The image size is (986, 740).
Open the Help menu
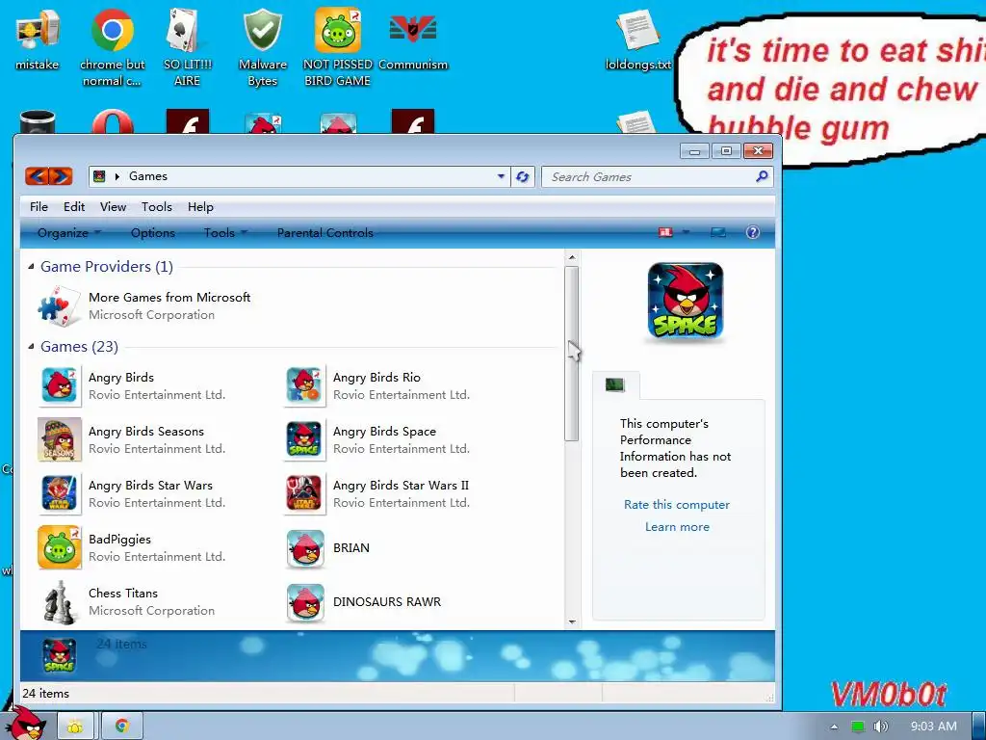200,207
